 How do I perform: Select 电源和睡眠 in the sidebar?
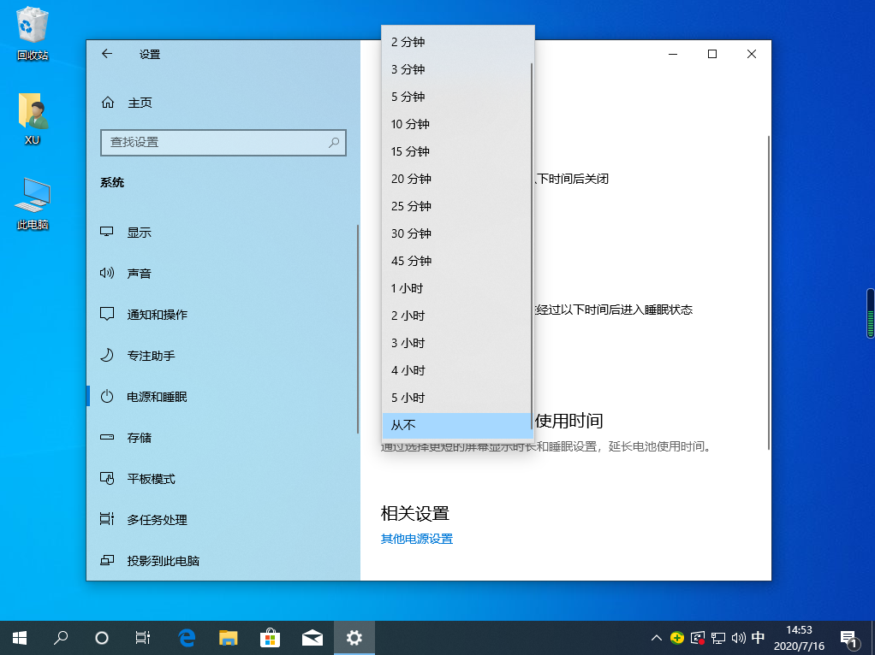tap(222, 397)
